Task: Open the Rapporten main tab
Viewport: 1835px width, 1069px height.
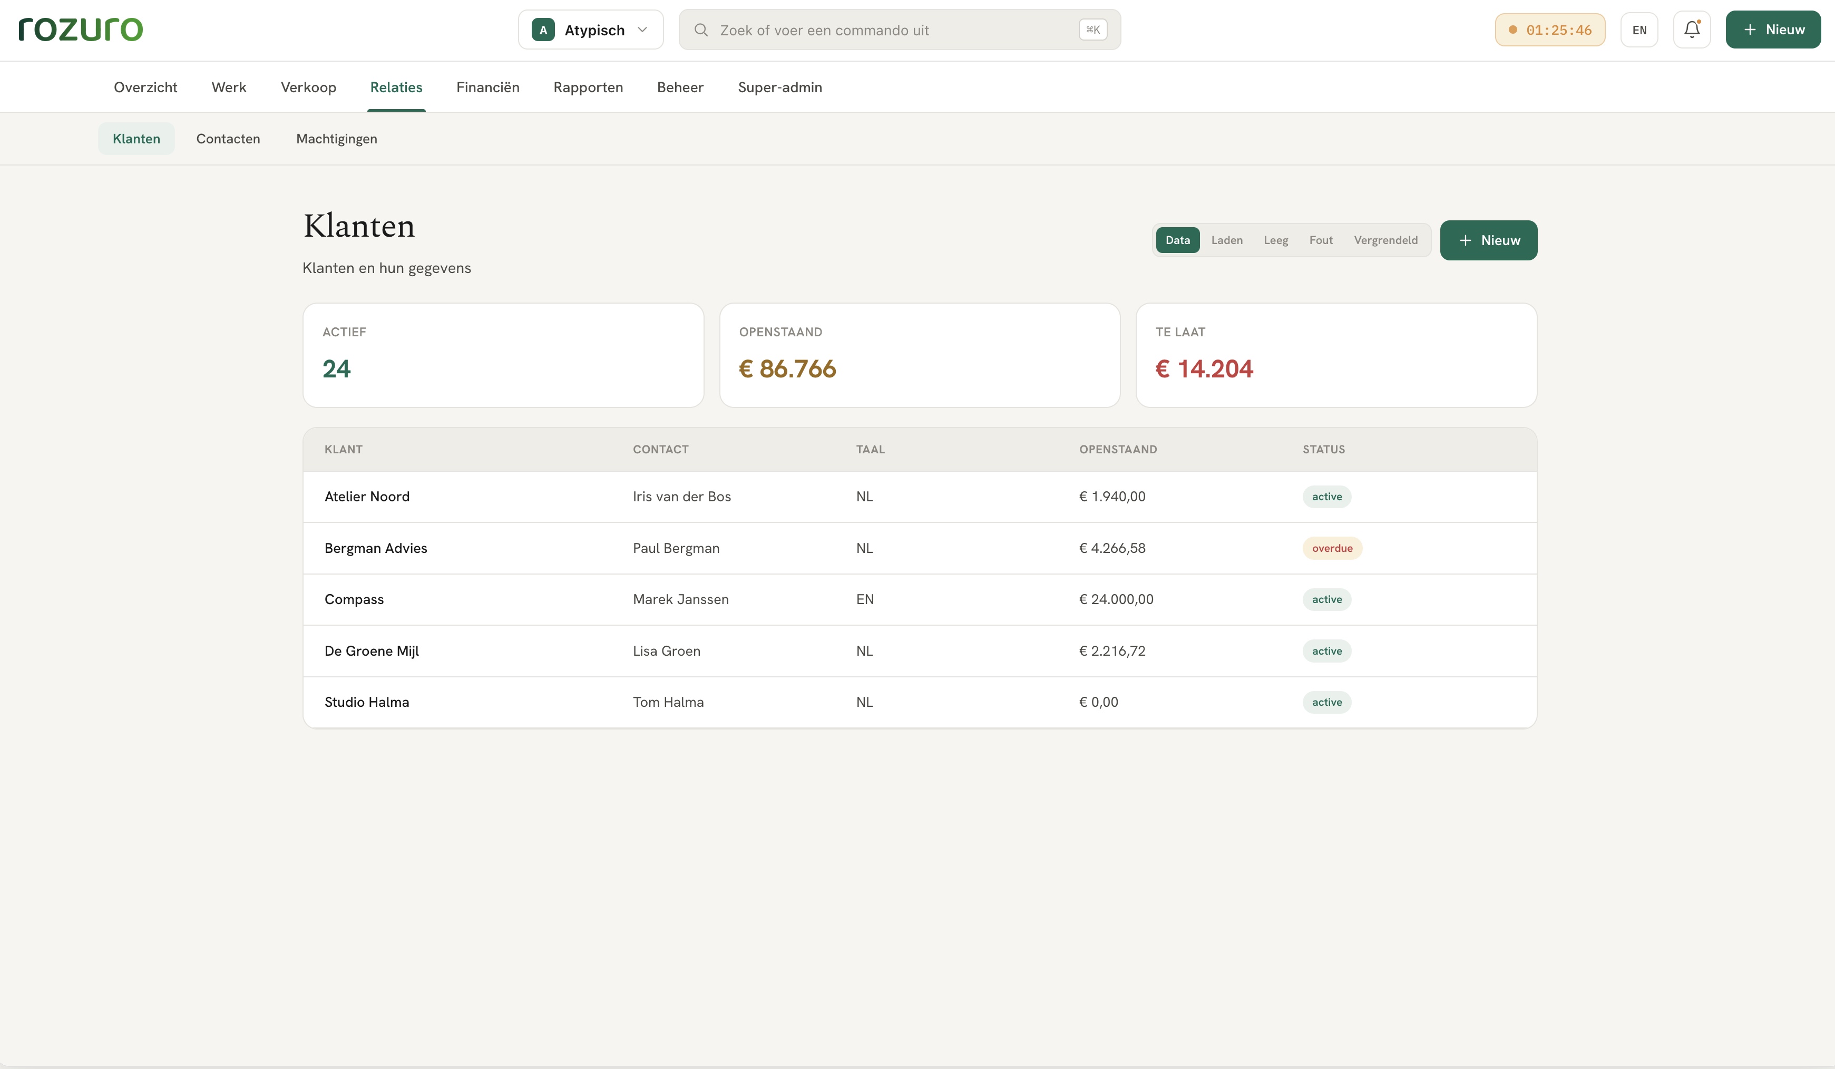Action: (x=588, y=88)
